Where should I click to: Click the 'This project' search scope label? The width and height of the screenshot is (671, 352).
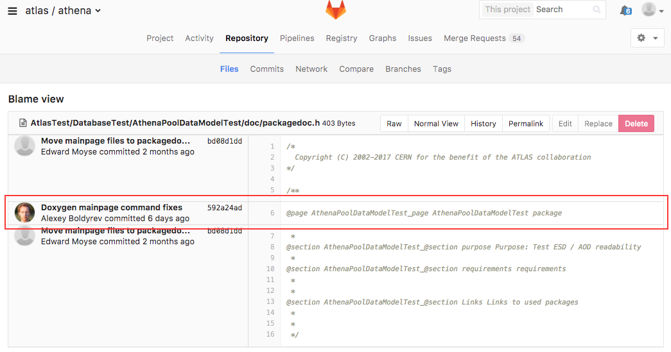pos(507,10)
